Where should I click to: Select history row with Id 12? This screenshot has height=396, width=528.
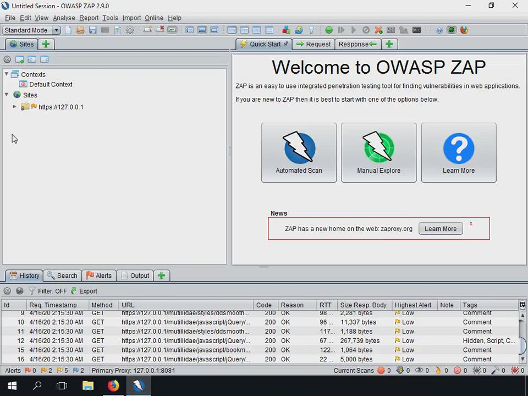[259, 340]
